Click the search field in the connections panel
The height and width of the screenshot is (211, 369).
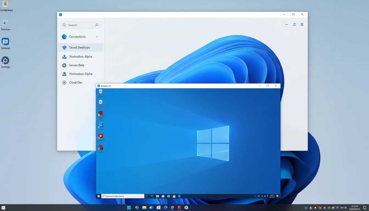tap(80, 25)
